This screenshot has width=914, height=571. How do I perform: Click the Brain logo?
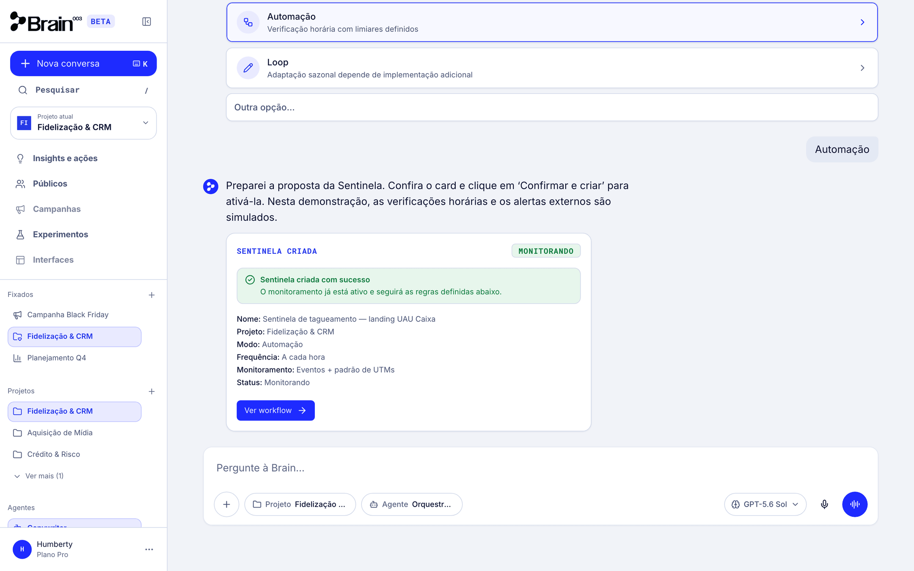click(46, 22)
